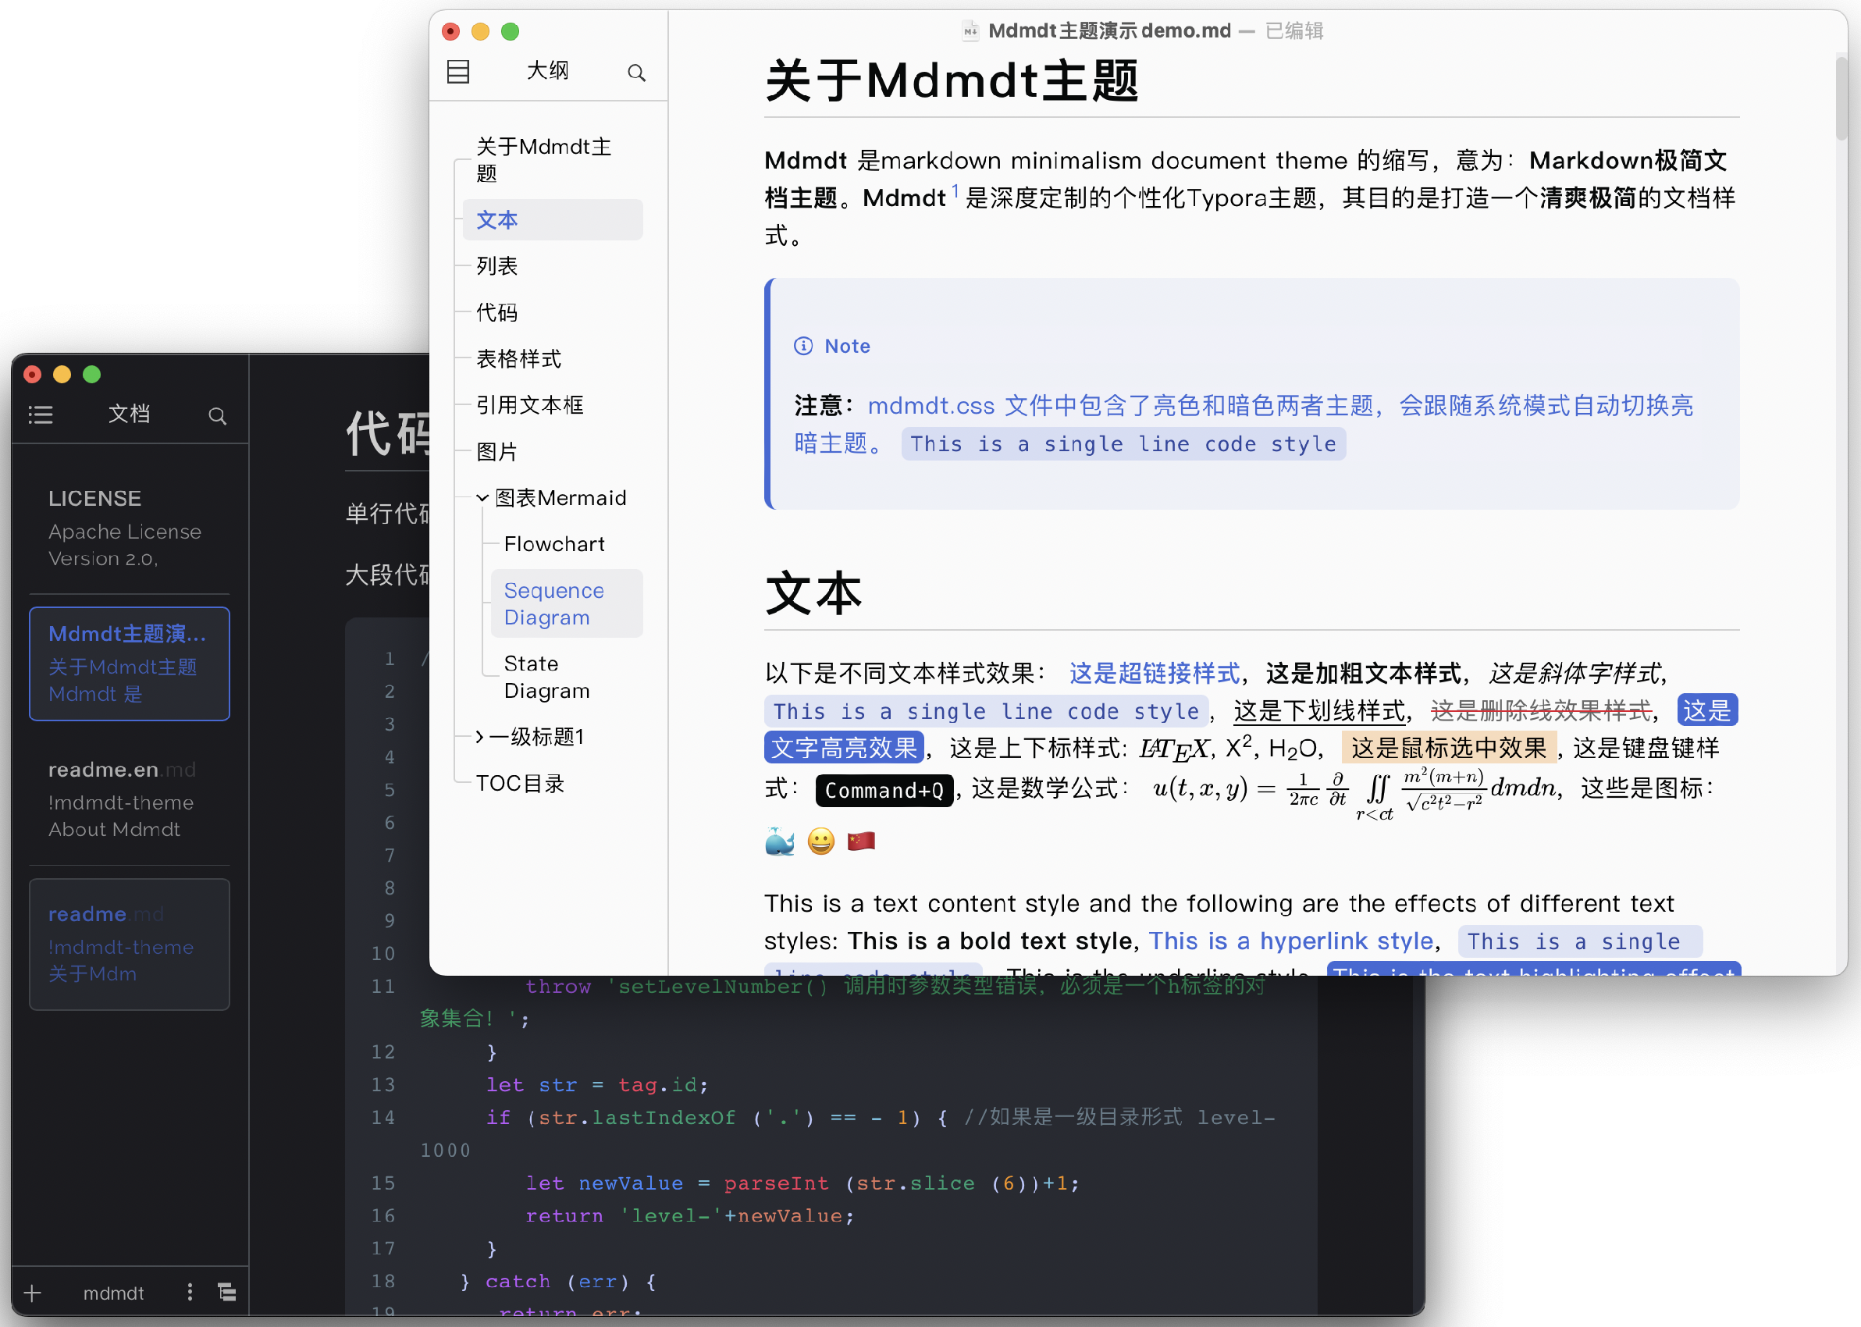
Task: Add new file with plus icon in dark window
Action: tap(33, 1293)
